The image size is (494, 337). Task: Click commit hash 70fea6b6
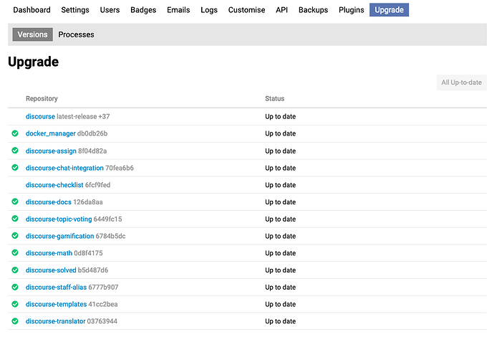tap(120, 168)
